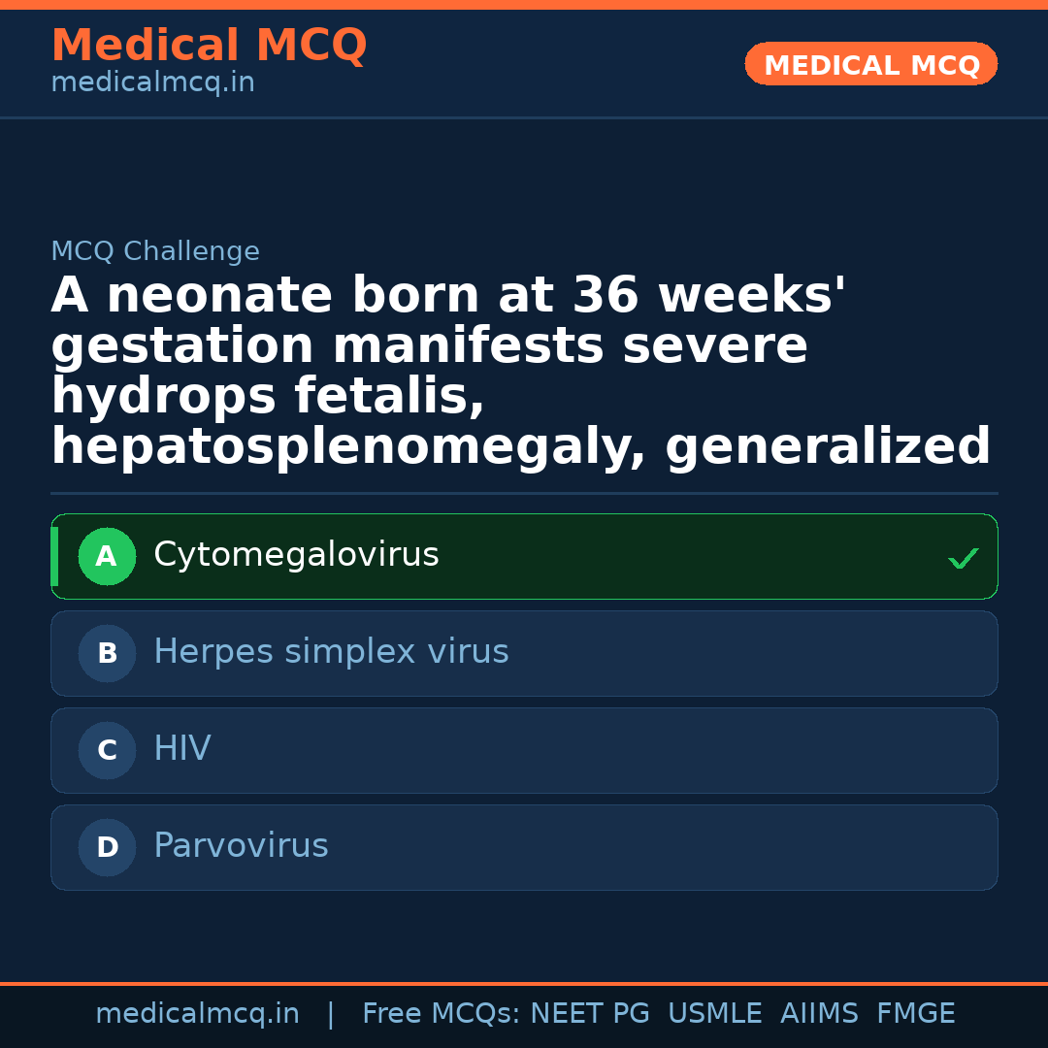1048x1048 pixels.
Task: Click the MCQ Challenge label
Action: pyautogui.click(x=155, y=252)
